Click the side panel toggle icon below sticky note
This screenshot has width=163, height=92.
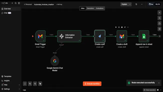159,29
